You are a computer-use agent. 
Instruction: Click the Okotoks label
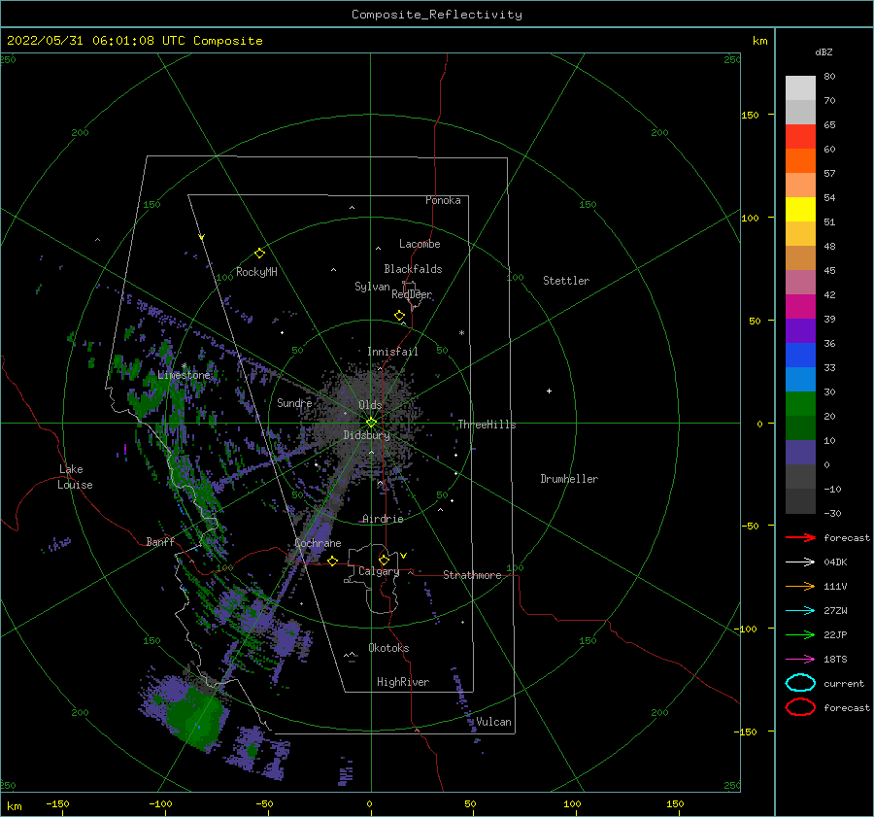pos(388,648)
